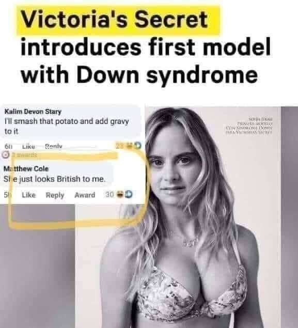Reply to Kalim Devon Stary's comment
This screenshot has width=298, height=328.
pos(54,147)
